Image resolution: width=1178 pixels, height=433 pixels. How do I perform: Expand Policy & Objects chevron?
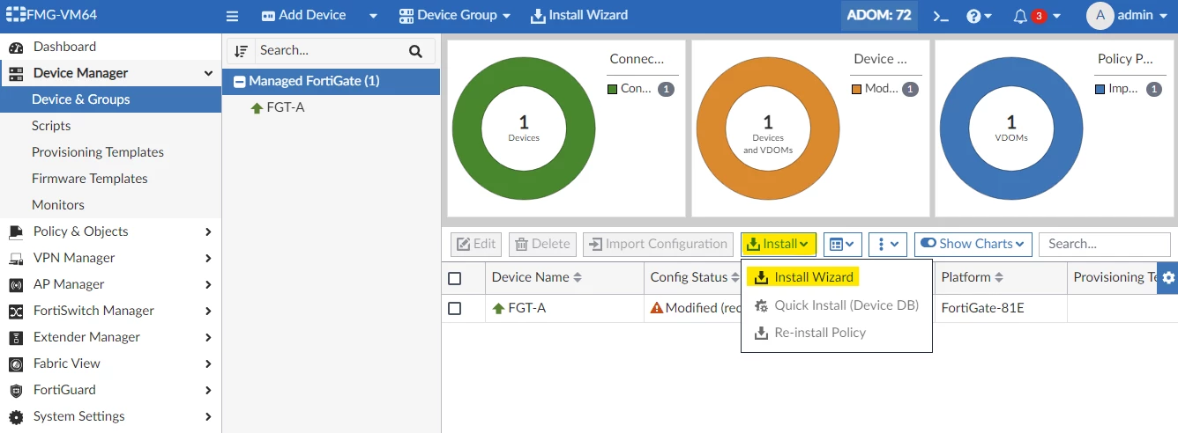click(x=208, y=231)
